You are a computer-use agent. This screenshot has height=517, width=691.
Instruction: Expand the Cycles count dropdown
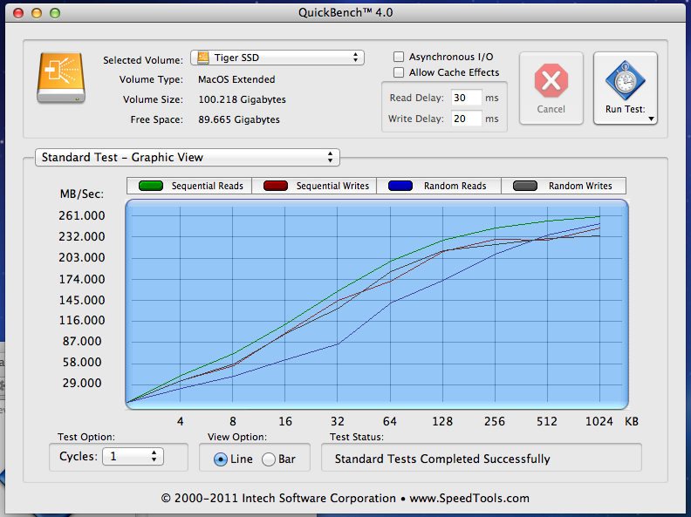[133, 456]
